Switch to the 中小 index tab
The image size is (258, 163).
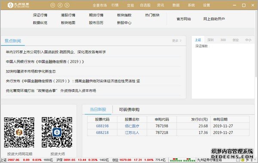248,40
